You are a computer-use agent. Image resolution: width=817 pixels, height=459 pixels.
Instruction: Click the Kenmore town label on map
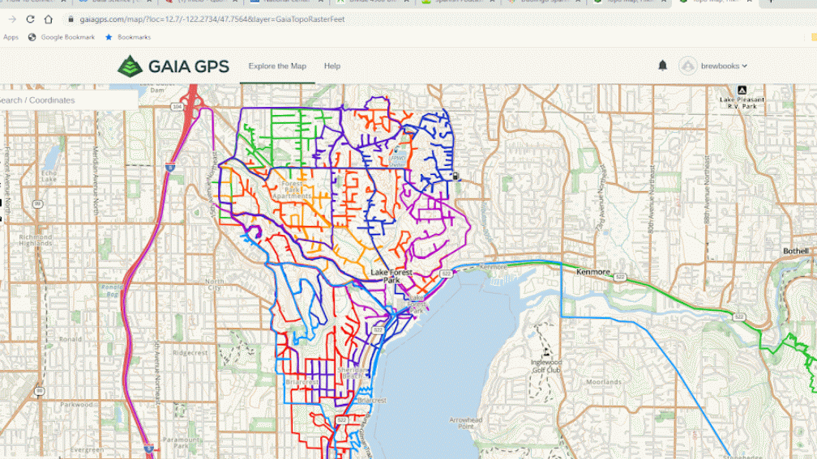coord(592,272)
